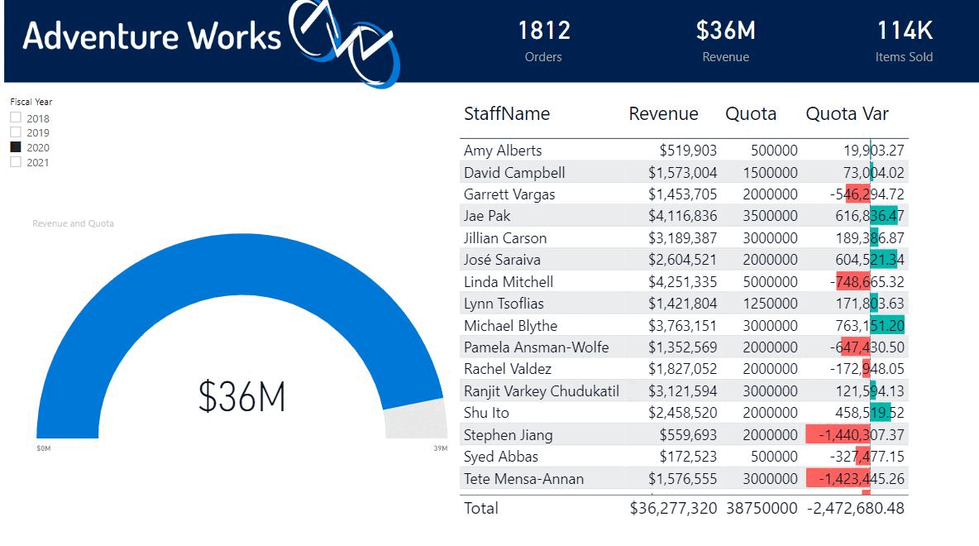The height and width of the screenshot is (546, 979).
Task: Select the Shu Ito row name
Action: click(x=485, y=413)
